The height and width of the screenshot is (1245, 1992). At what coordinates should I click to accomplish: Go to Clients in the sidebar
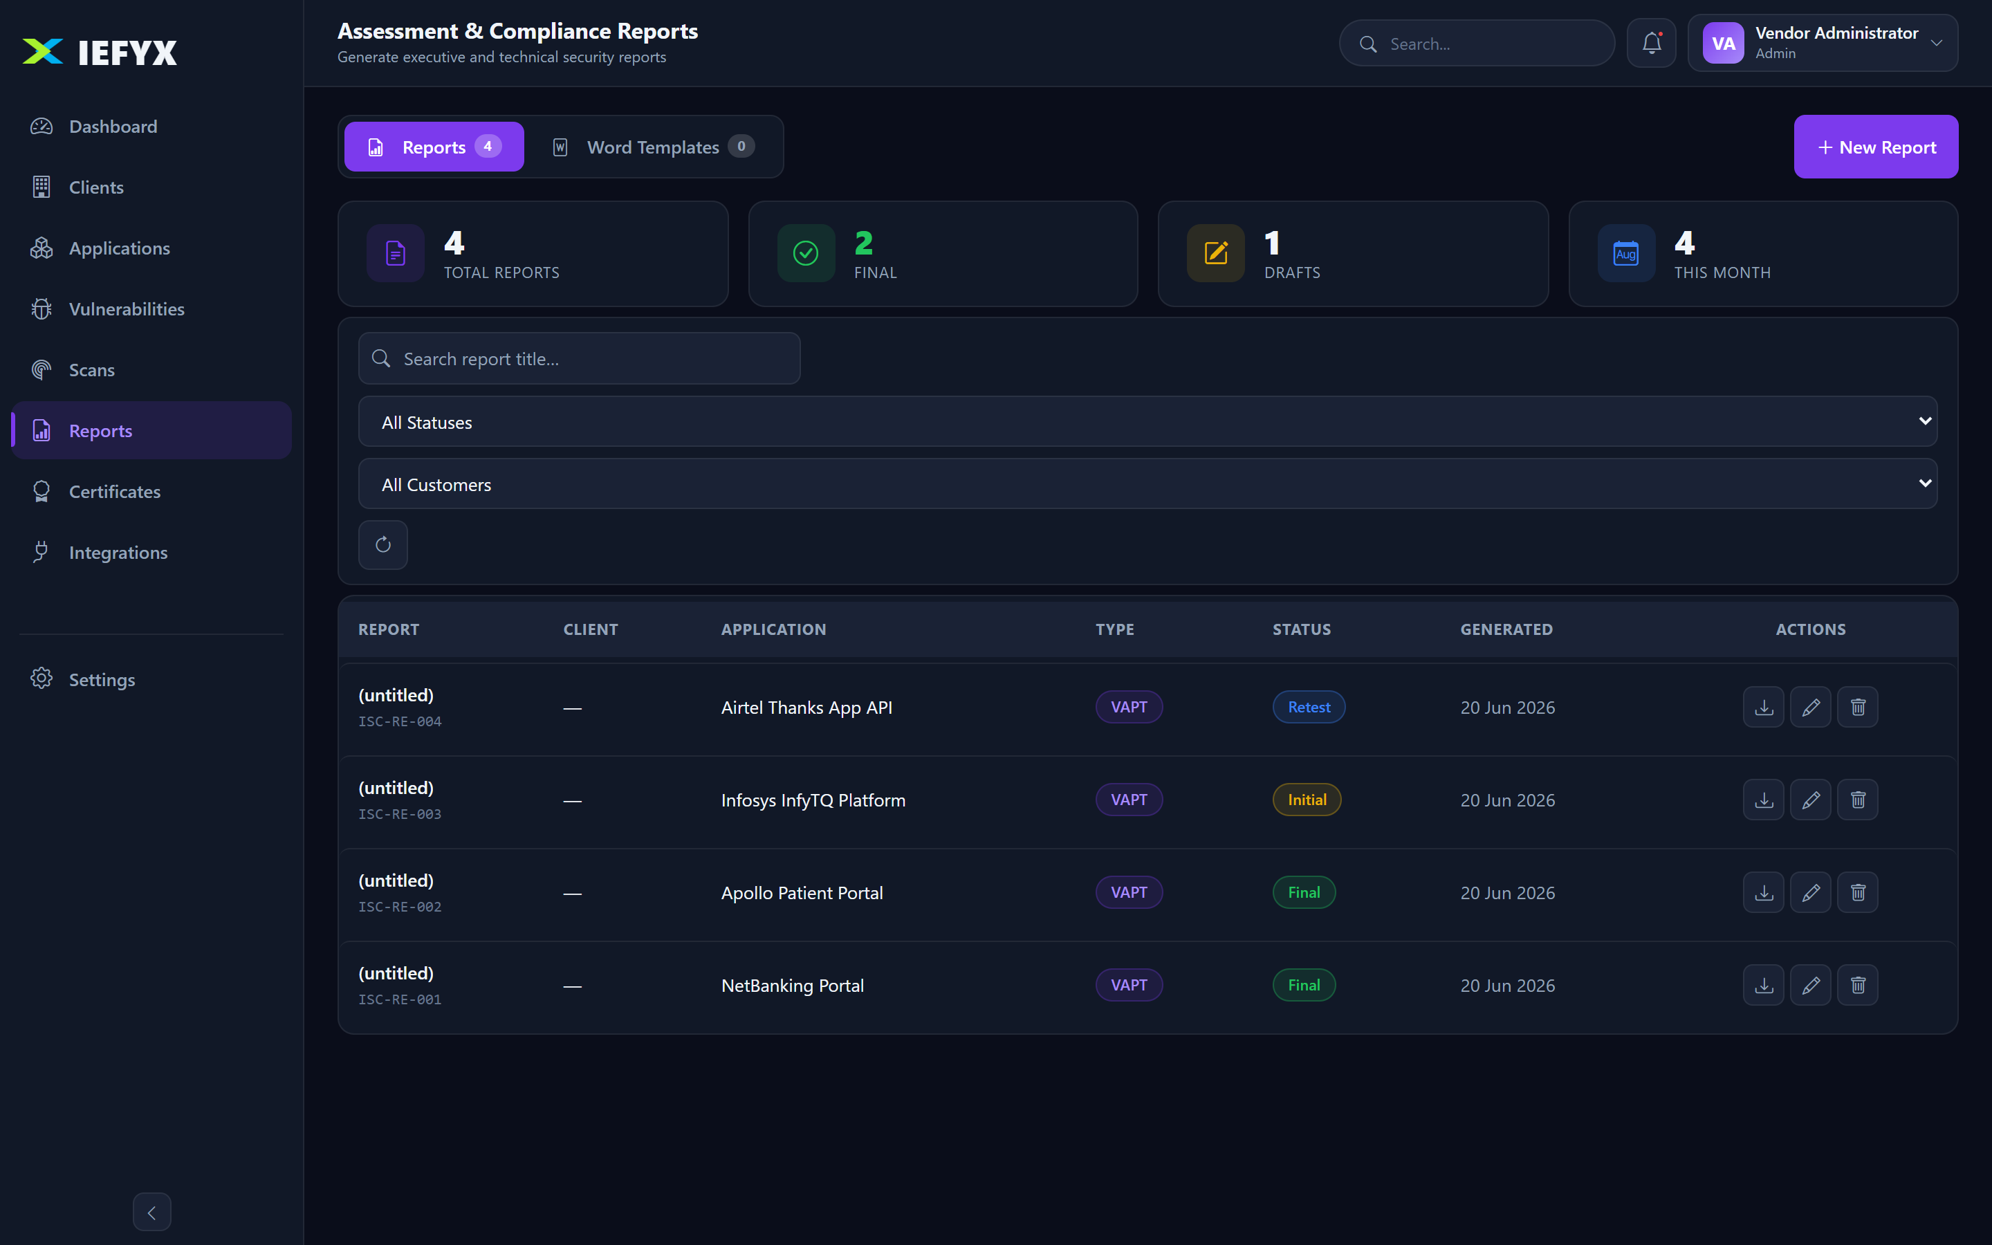[151, 187]
